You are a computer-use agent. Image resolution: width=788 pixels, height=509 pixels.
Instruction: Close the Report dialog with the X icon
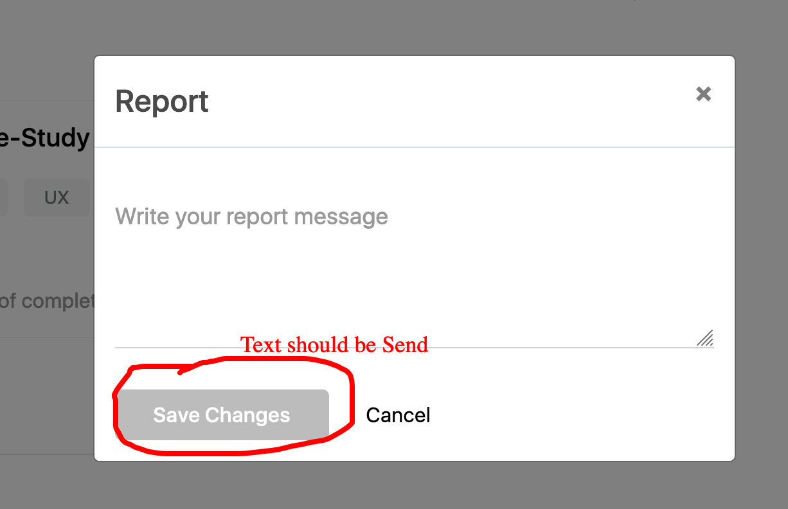703,94
